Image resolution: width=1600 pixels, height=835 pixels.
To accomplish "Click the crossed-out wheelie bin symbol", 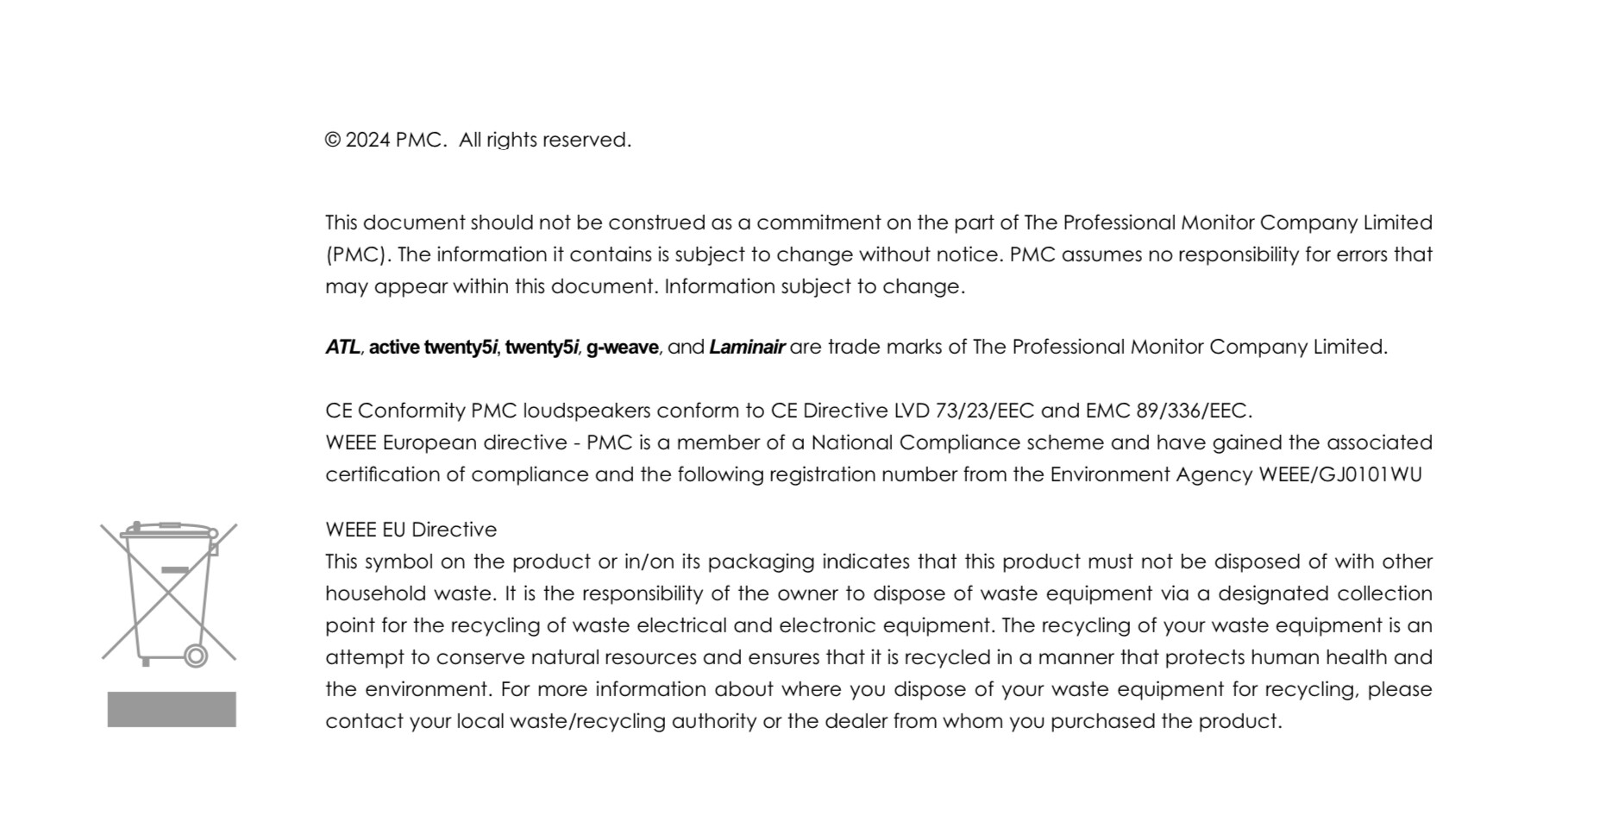I will [x=169, y=593].
